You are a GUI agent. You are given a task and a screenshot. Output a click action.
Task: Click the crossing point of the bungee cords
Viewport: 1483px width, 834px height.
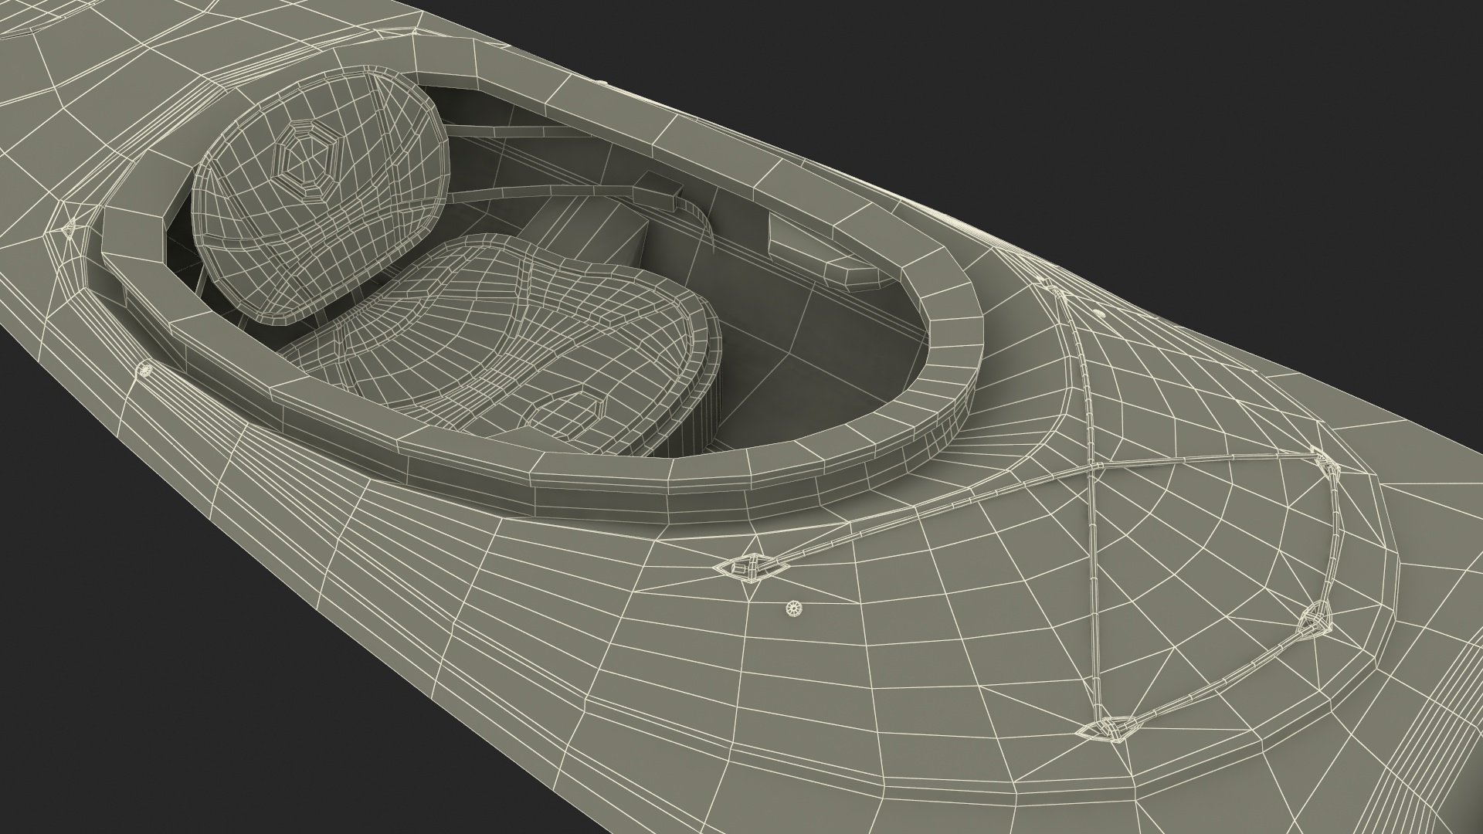1091,468
